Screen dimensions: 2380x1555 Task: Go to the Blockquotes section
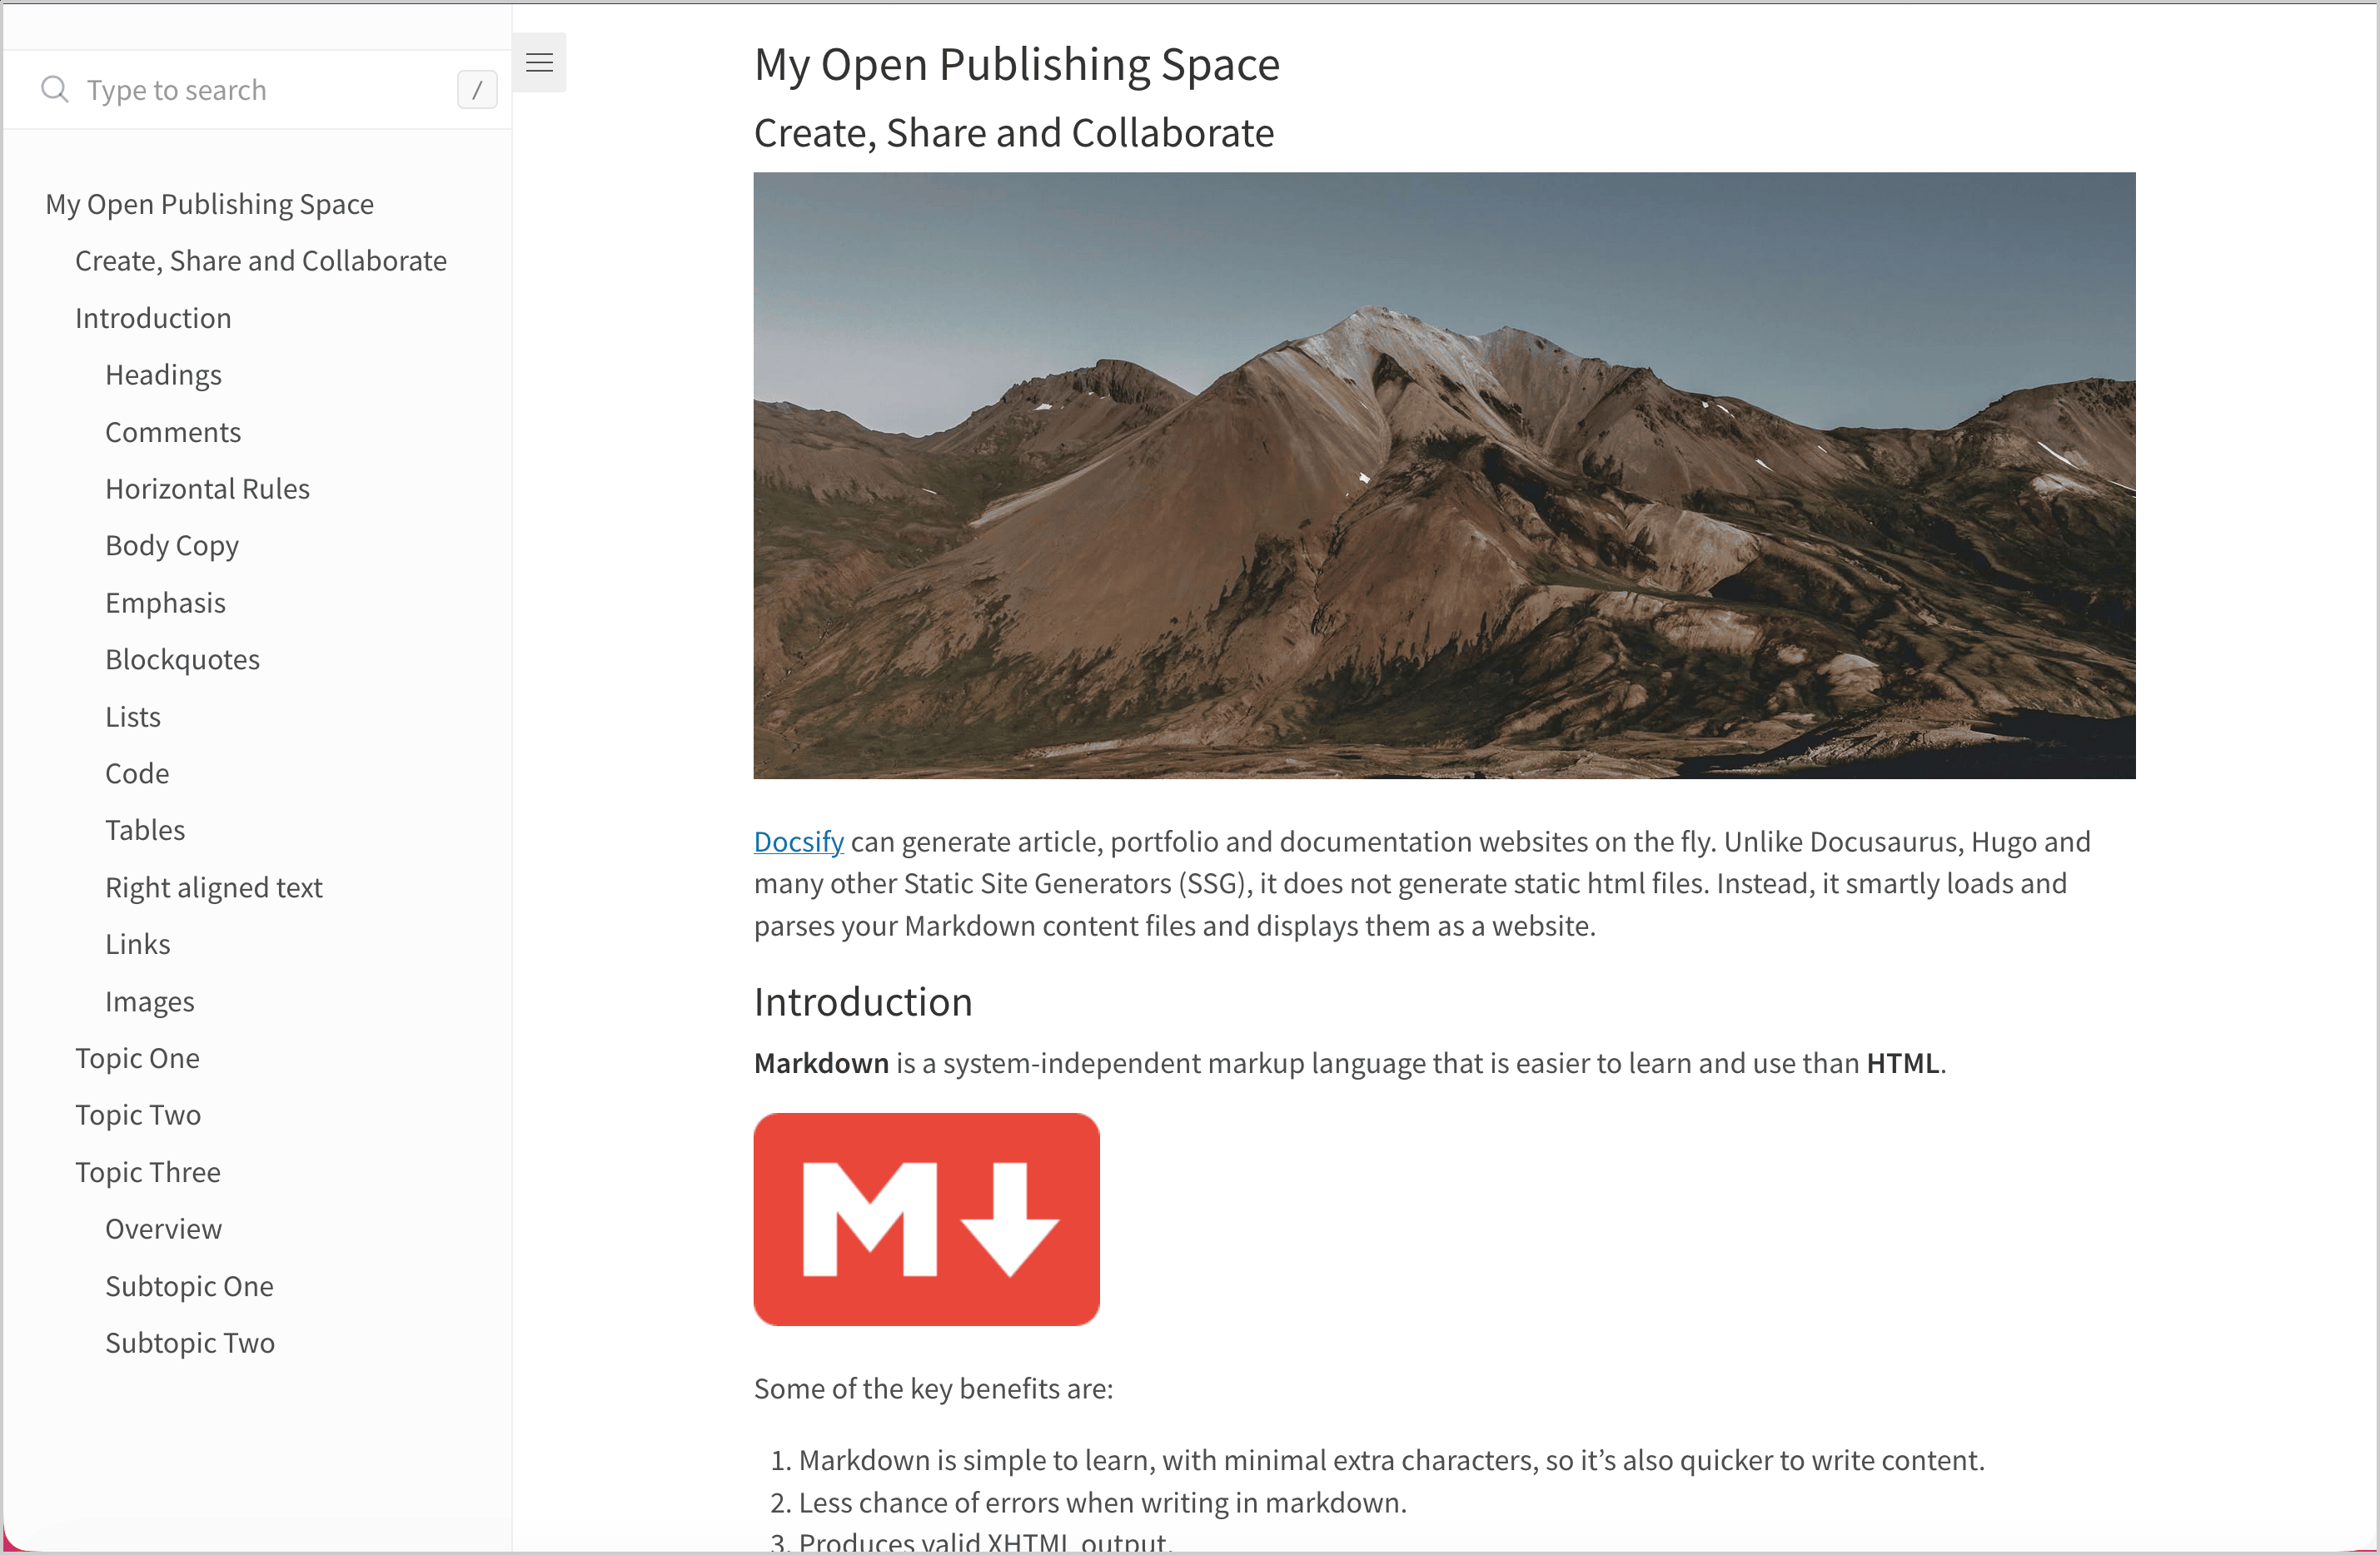(x=182, y=658)
